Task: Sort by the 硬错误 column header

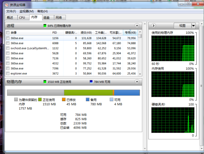Action: (x=71, y=32)
